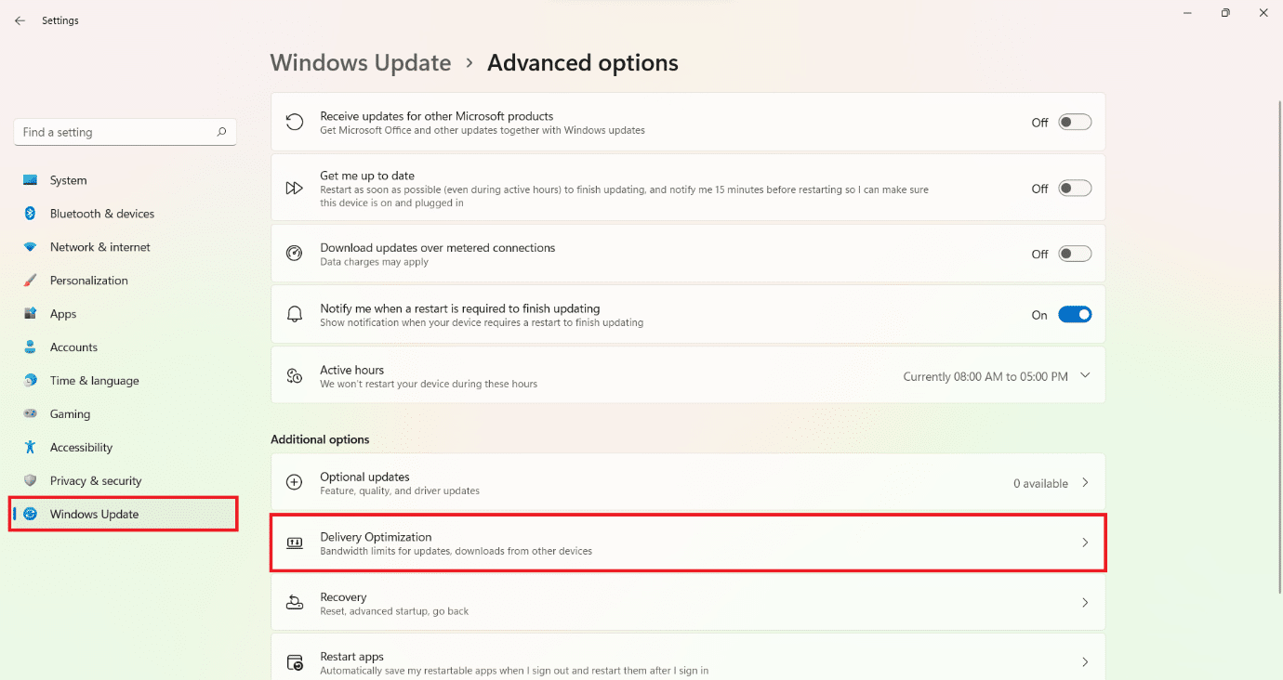Expand the Active hours dropdown chevron
The image size is (1283, 680).
(1085, 376)
